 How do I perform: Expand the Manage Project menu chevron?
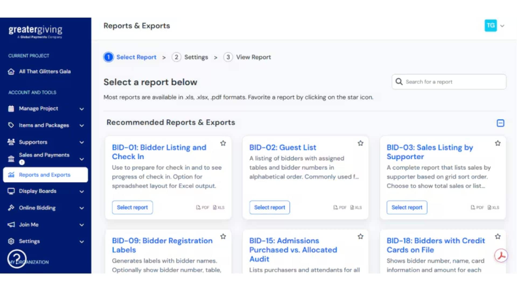coord(82,109)
